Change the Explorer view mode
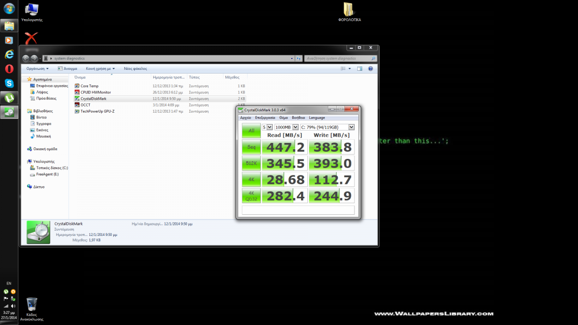This screenshot has height=325, width=578. pyautogui.click(x=342, y=69)
